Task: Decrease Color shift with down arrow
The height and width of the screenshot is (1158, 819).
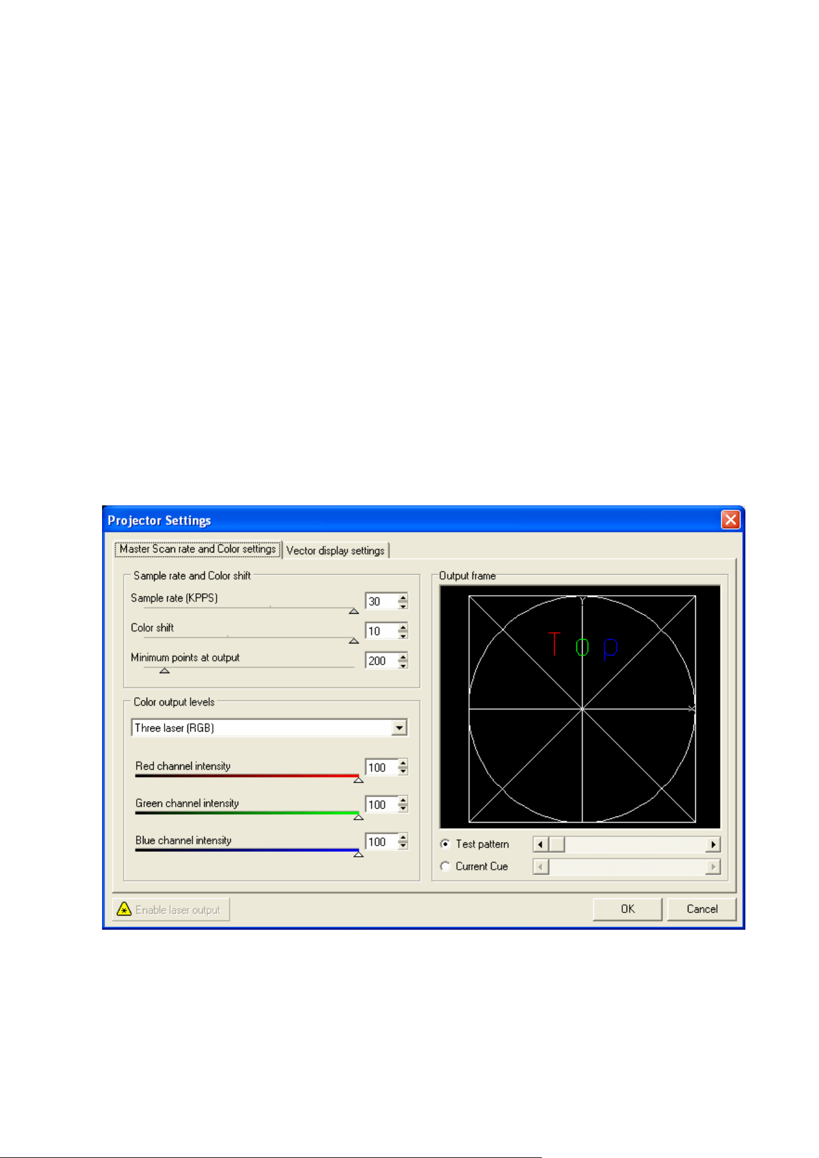Action: point(403,635)
